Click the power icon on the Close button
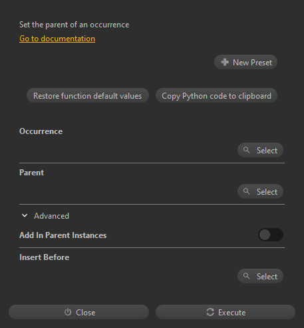Image resolution: width=304 pixels, height=328 pixels. click(68, 312)
